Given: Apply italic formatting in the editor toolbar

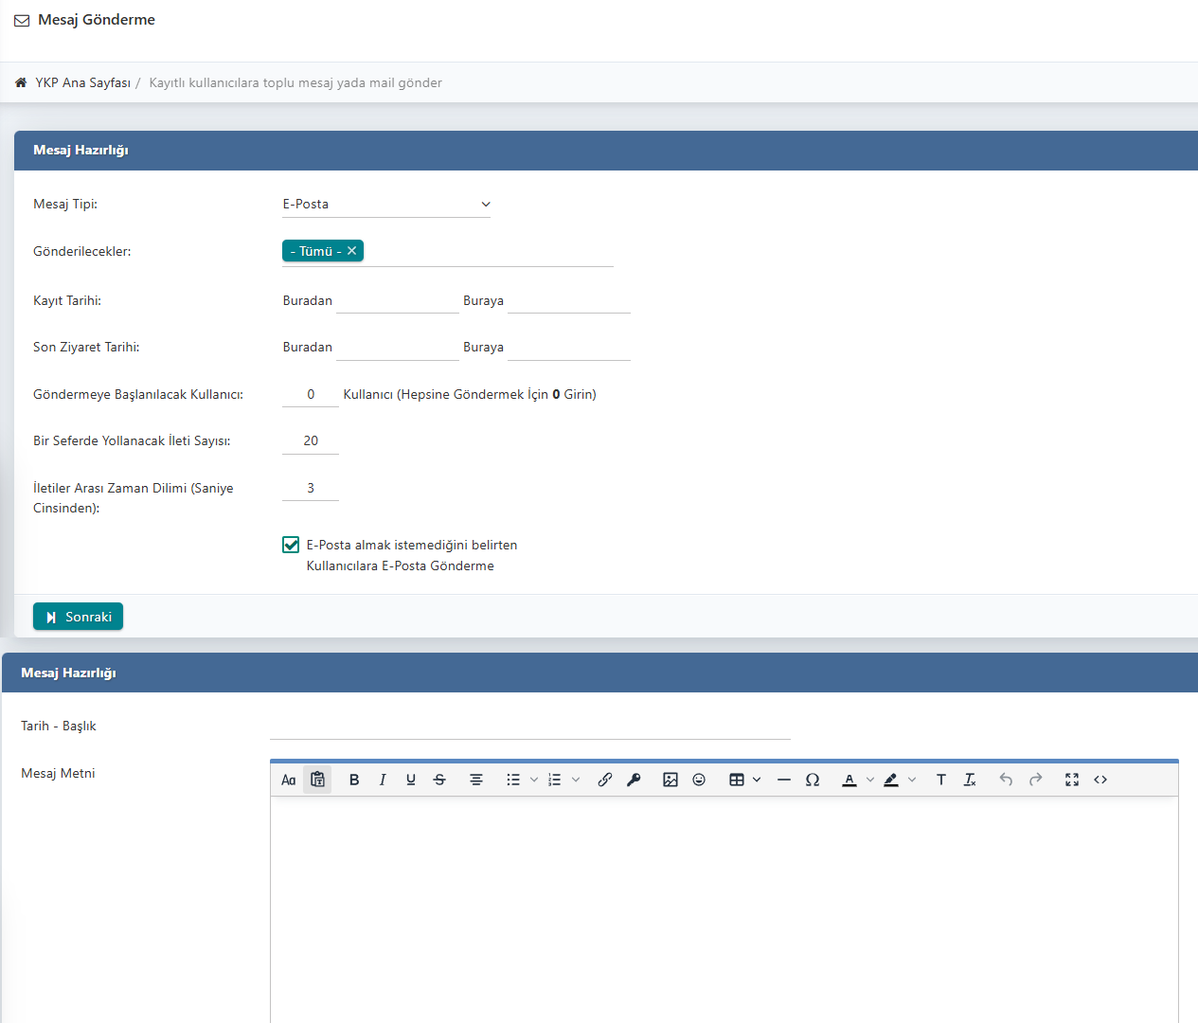Looking at the screenshot, I should pyautogui.click(x=383, y=780).
